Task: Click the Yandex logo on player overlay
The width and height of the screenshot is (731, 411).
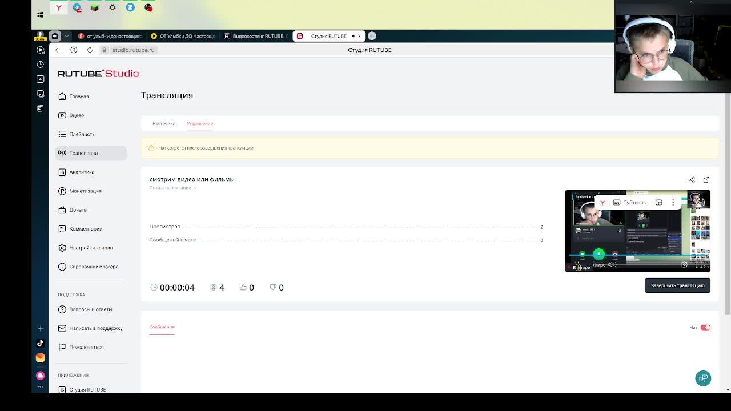Action: pyautogui.click(x=602, y=203)
